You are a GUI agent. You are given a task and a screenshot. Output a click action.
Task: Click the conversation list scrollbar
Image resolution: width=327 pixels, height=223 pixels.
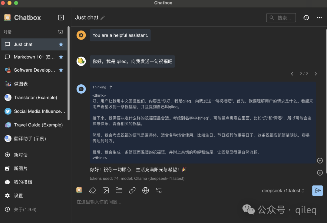tap(68, 73)
